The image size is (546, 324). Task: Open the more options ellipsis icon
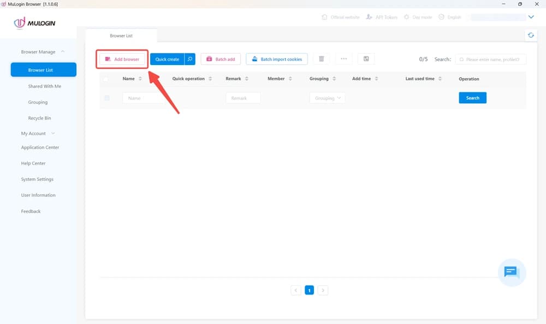click(x=344, y=58)
